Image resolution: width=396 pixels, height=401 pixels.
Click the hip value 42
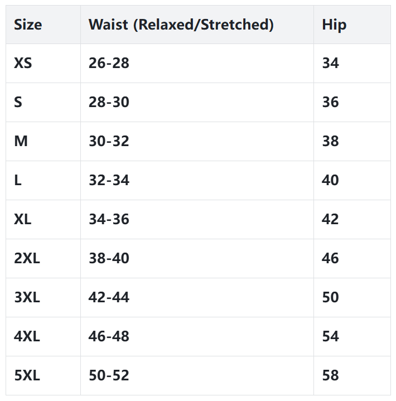[330, 220]
